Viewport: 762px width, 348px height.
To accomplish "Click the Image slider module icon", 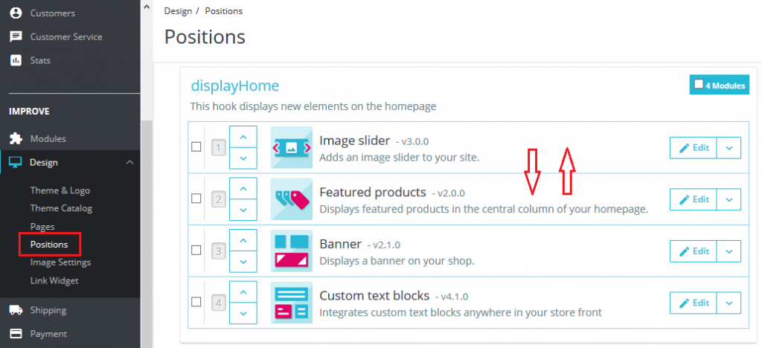I will tap(291, 147).
